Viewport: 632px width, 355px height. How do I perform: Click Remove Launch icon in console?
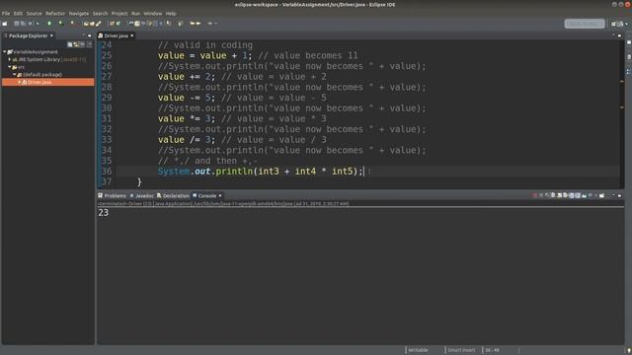click(541, 195)
